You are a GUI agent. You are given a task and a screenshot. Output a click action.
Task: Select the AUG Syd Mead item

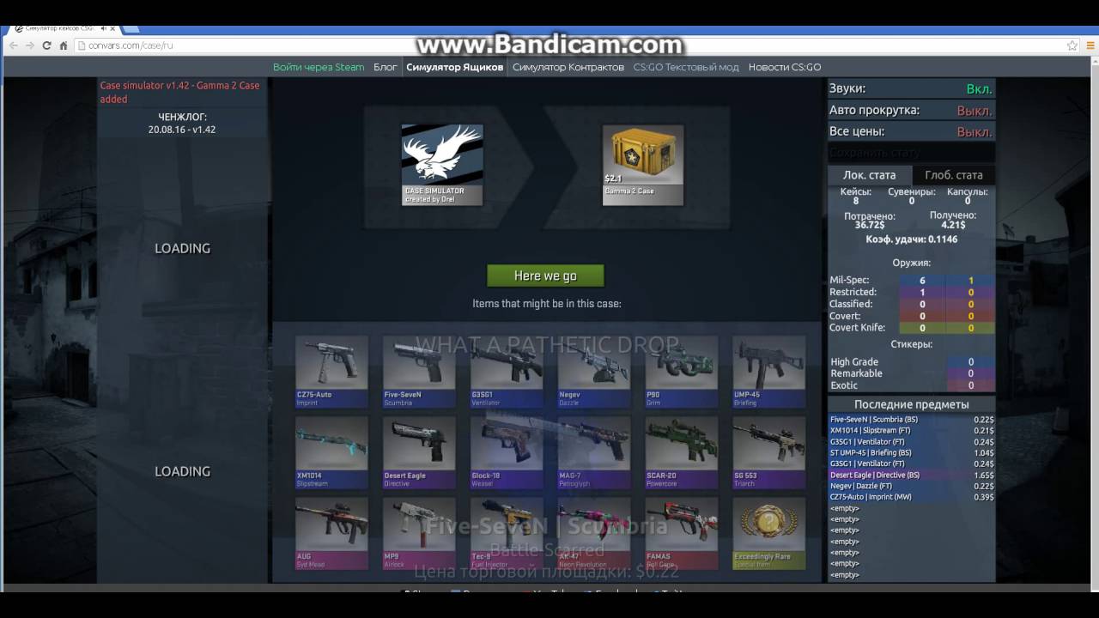pyautogui.click(x=332, y=533)
